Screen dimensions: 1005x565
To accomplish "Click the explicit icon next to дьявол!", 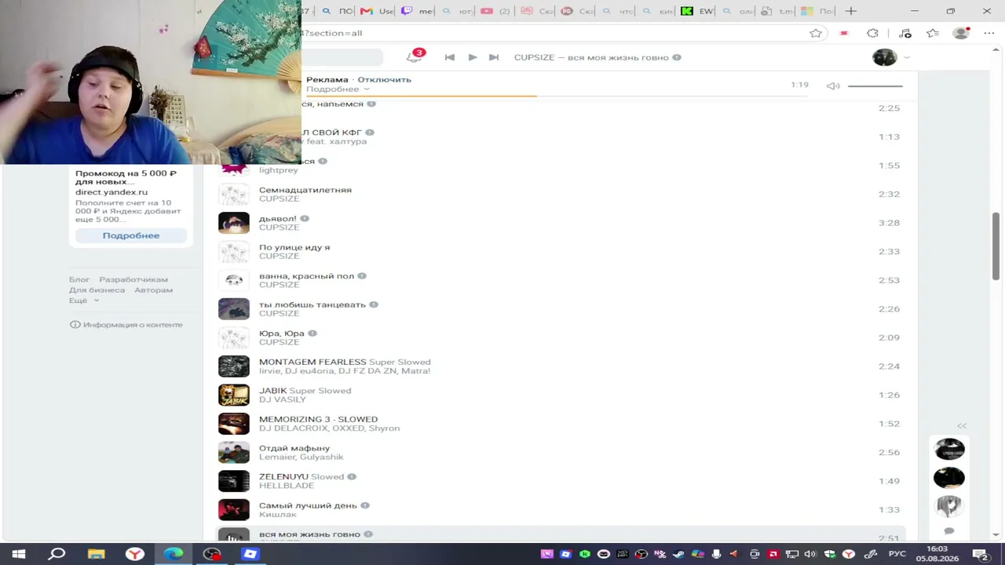I will [305, 219].
